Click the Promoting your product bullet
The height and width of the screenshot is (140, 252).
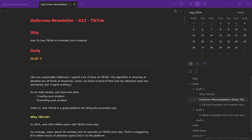coord(52,100)
